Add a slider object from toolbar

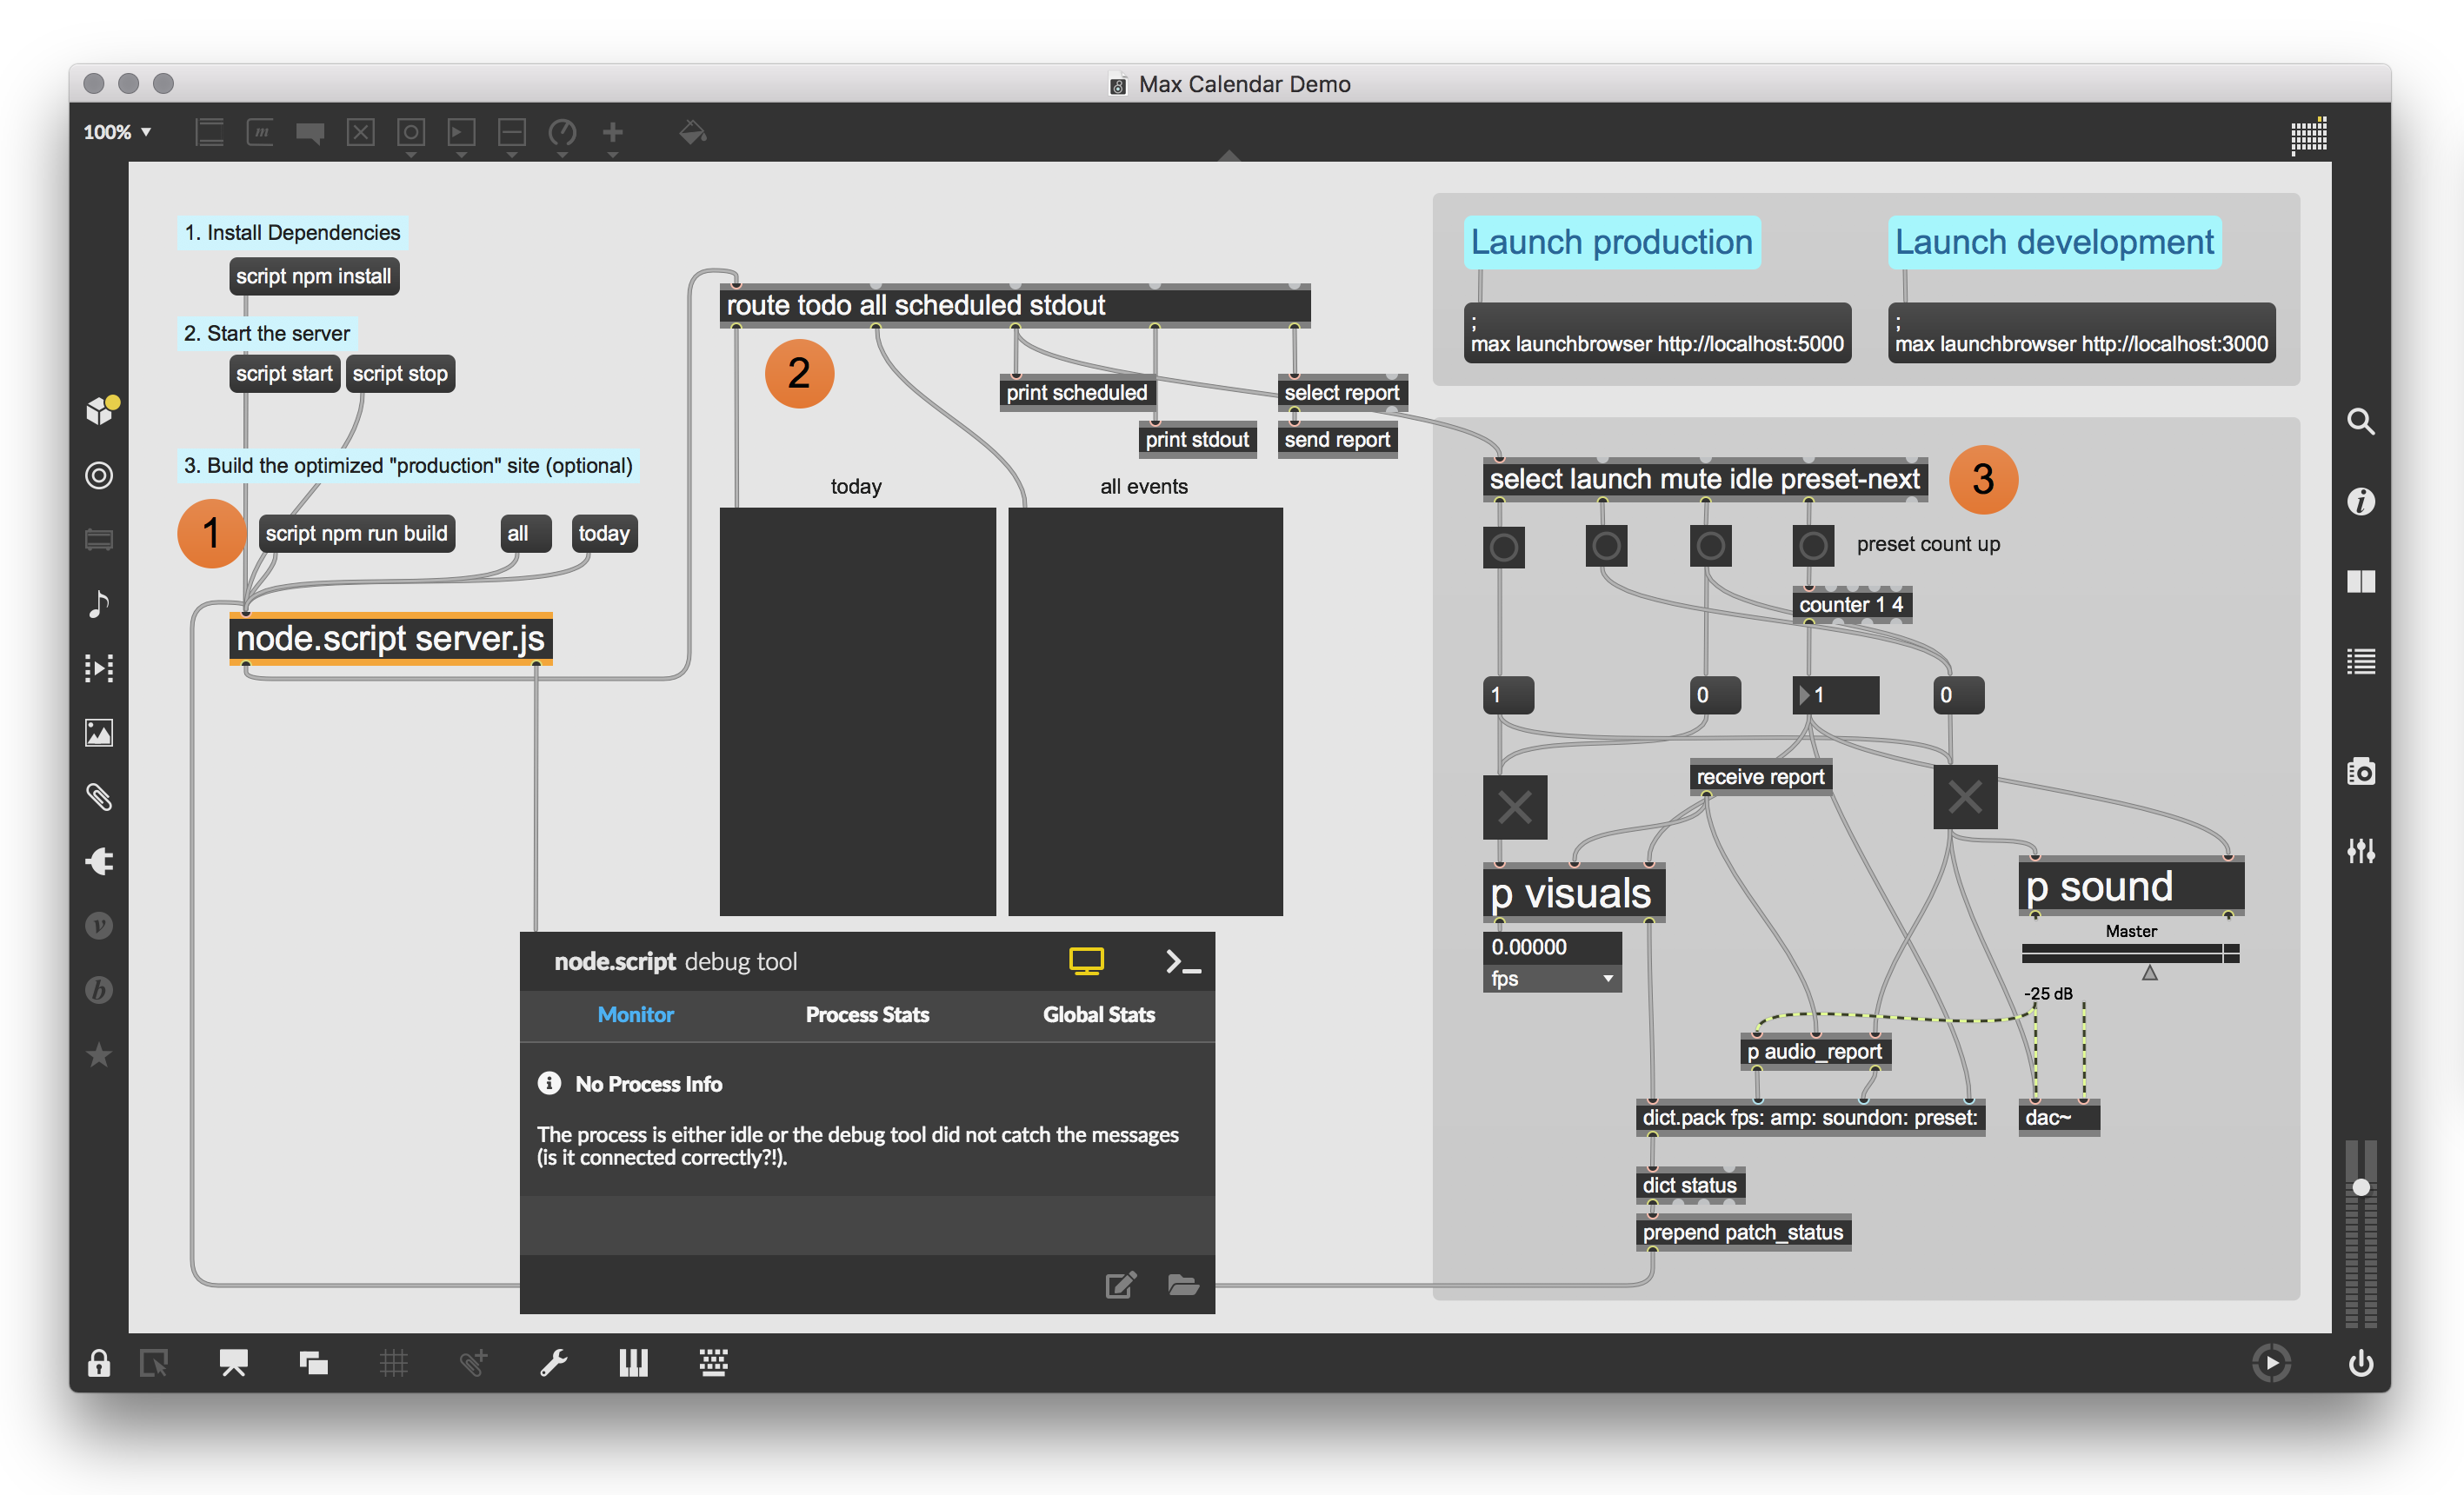click(x=512, y=132)
